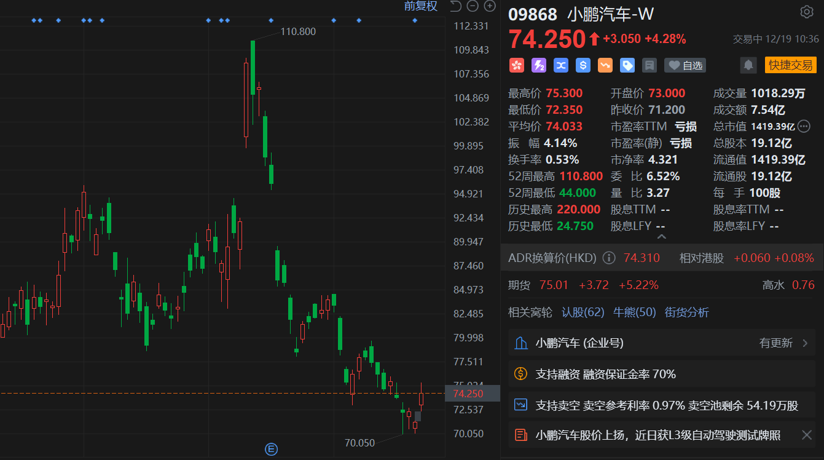Image resolution: width=824 pixels, height=460 pixels.
Task: Click the blue dollar sign icon
Action: click(x=583, y=65)
